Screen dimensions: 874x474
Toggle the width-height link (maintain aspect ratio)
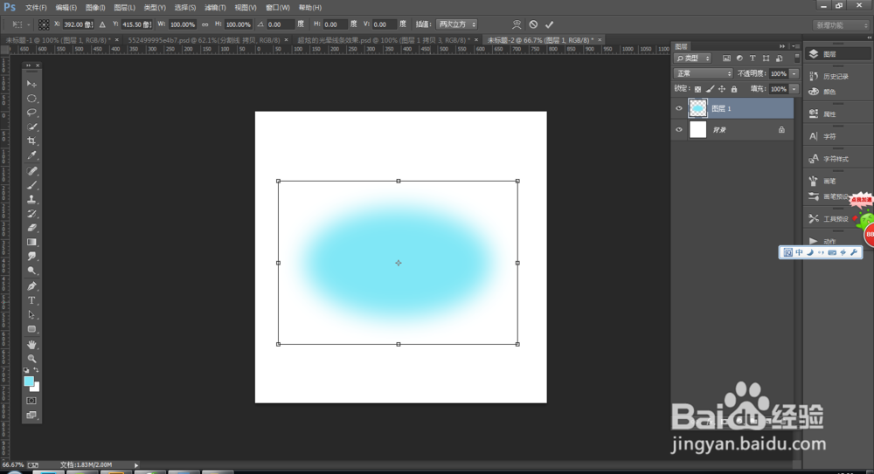(205, 24)
